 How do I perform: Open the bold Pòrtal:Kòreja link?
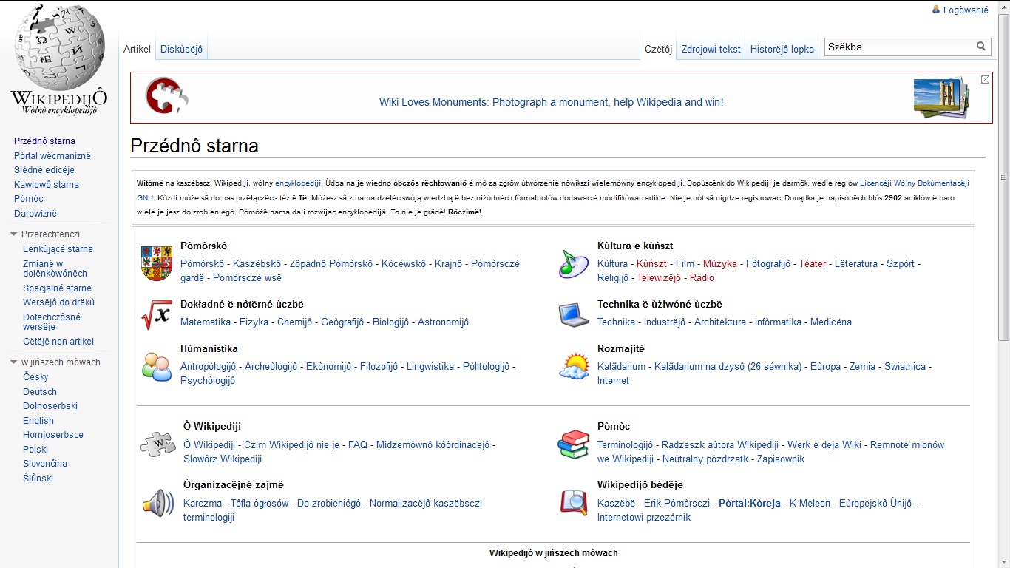[x=750, y=504]
